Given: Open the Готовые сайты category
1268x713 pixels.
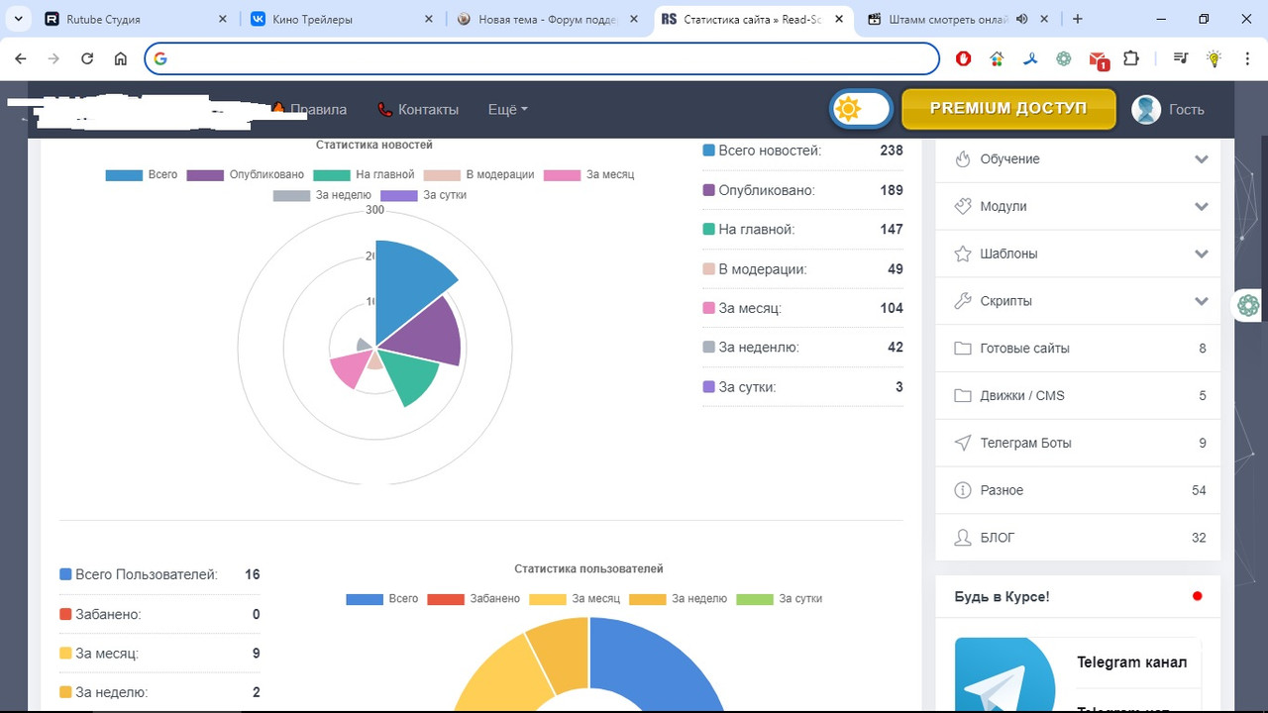Looking at the screenshot, I should click(x=1078, y=349).
